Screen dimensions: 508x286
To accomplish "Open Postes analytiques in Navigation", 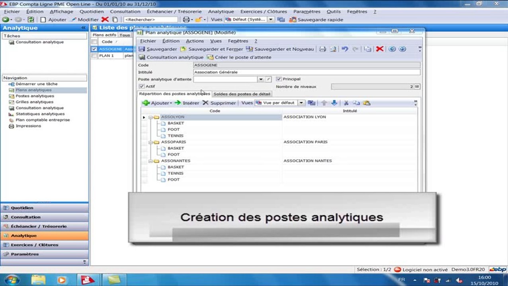I will click(35, 96).
